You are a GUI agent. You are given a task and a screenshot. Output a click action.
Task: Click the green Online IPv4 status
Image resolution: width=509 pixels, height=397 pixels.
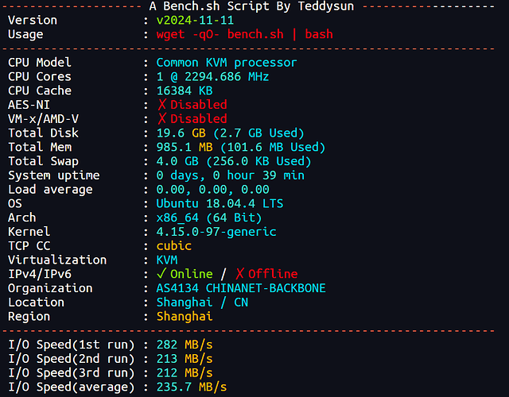point(191,274)
